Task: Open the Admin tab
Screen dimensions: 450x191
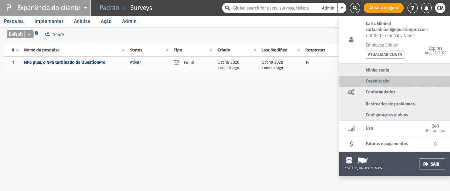Action: pyautogui.click(x=129, y=21)
